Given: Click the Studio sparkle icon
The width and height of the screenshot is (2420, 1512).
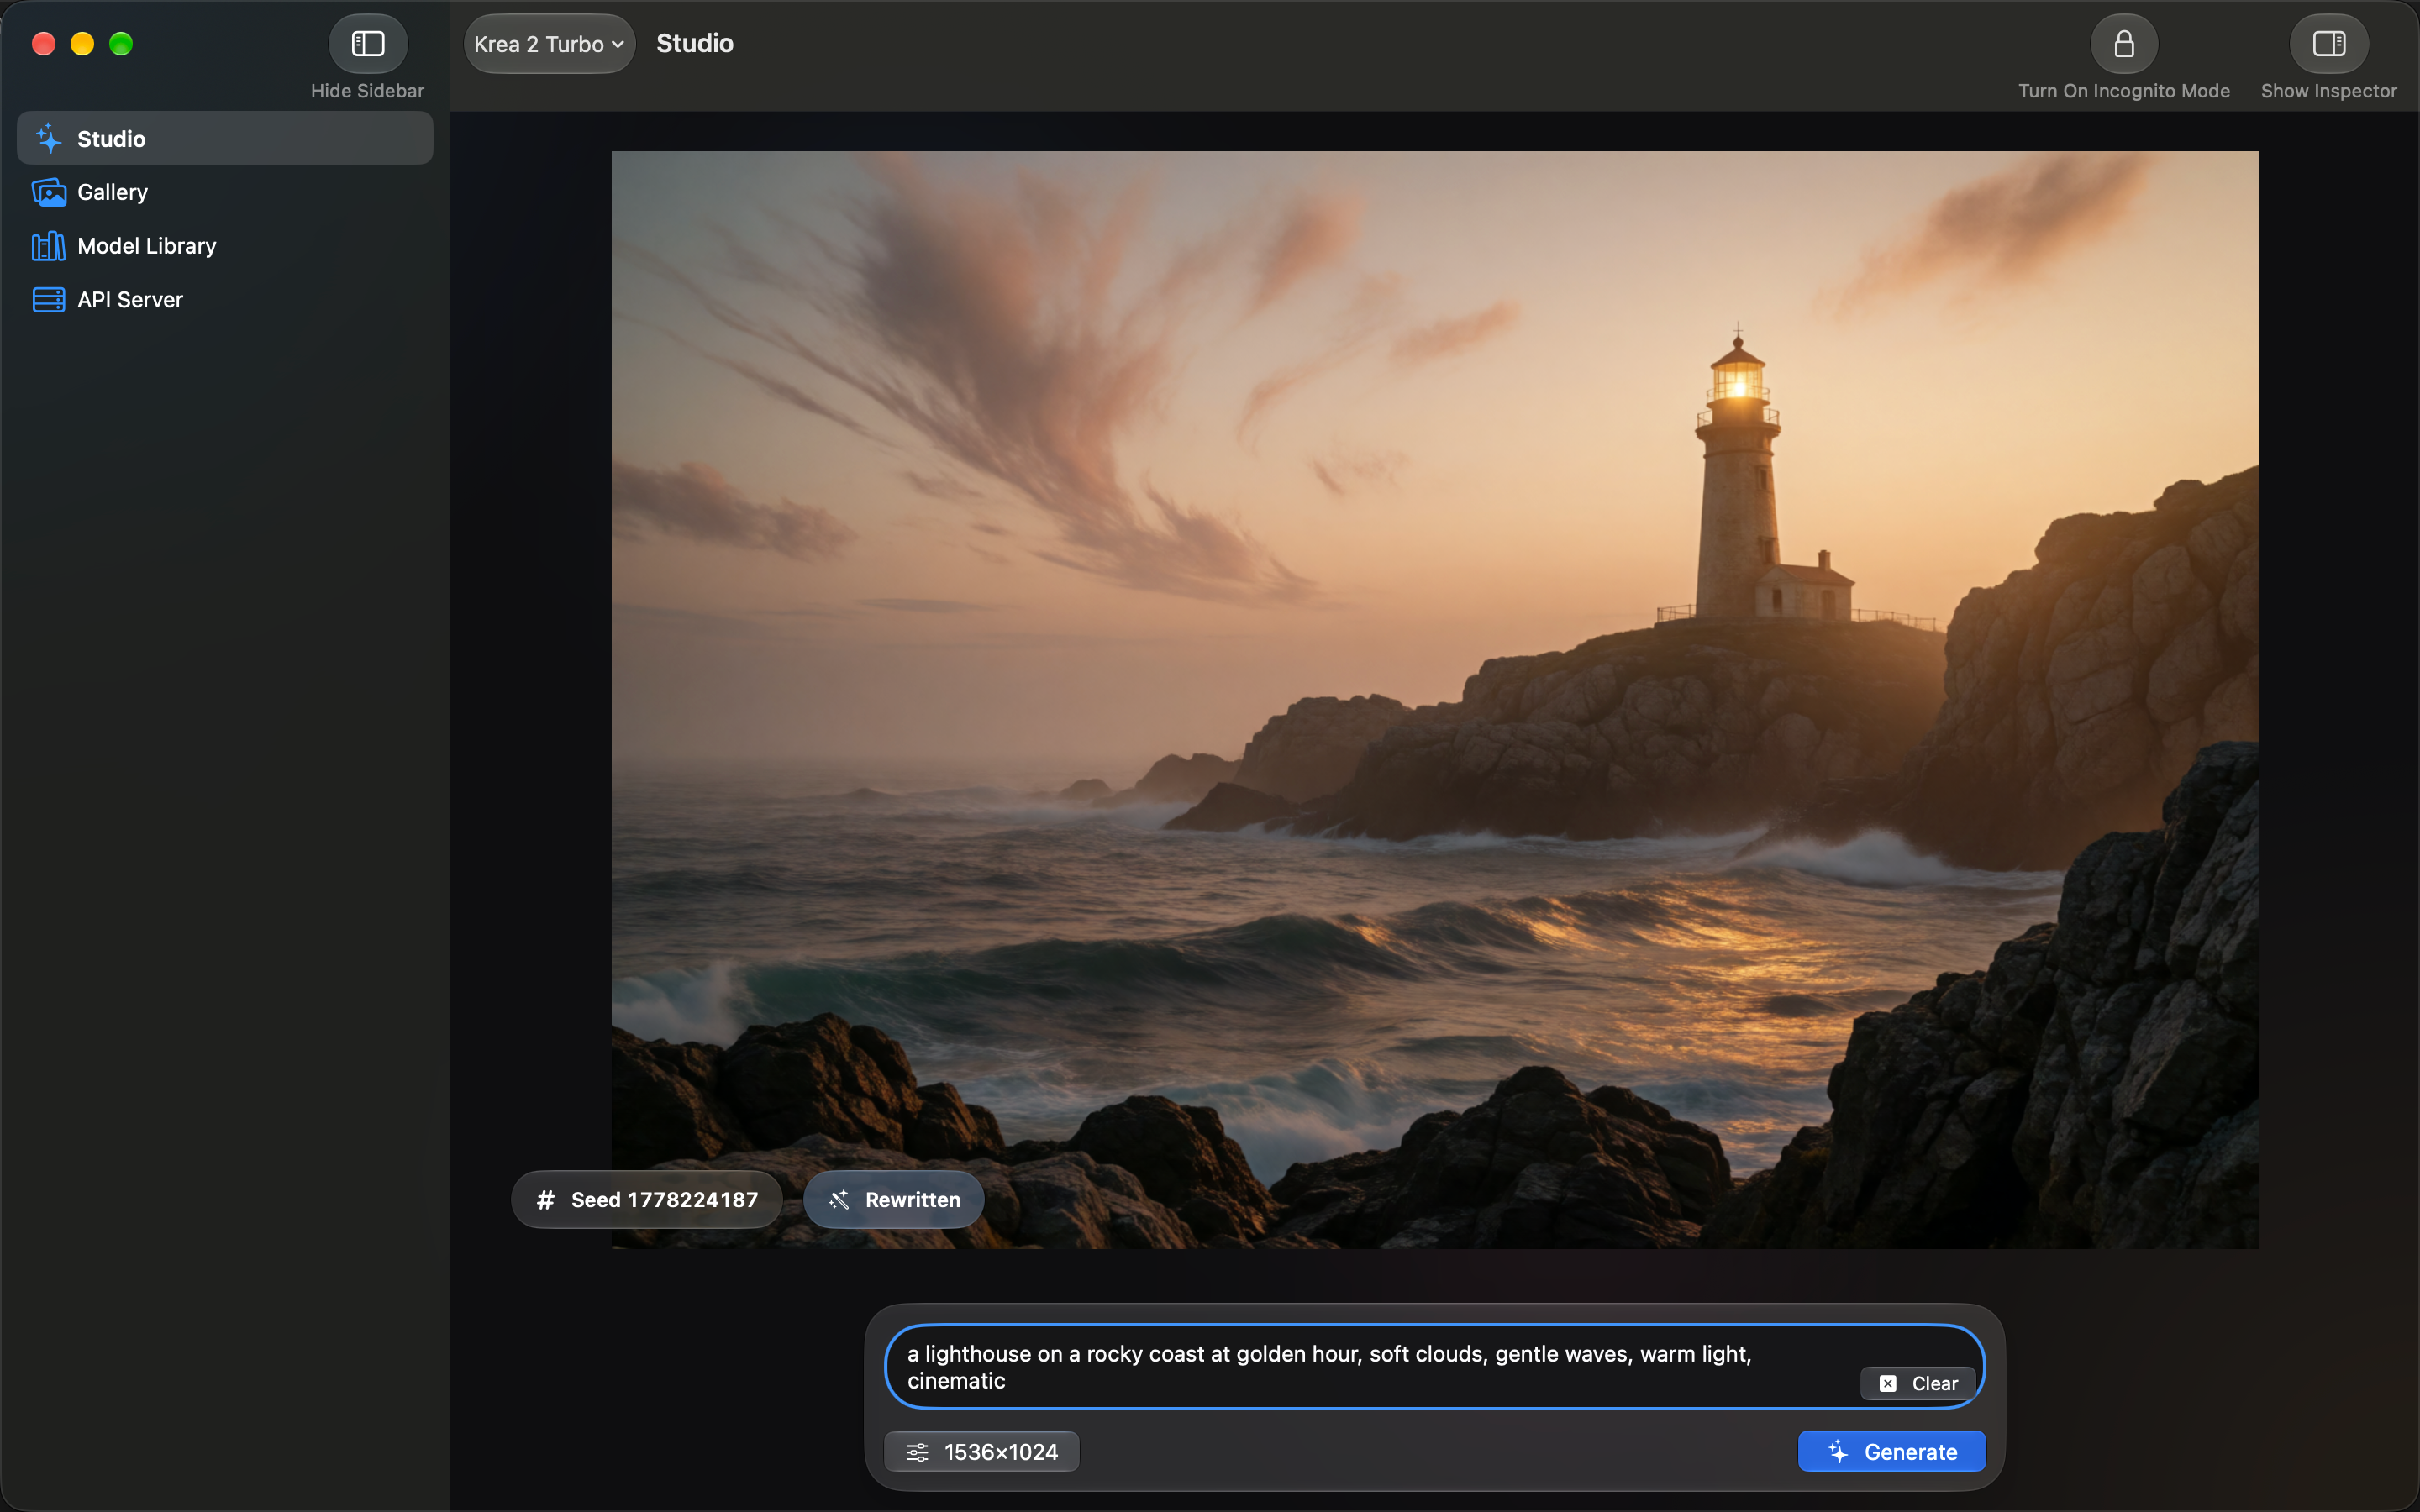Looking at the screenshot, I should [x=48, y=139].
